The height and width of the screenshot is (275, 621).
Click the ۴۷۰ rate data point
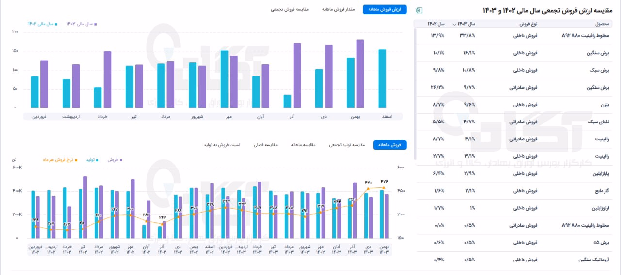(x=368, y=188)
